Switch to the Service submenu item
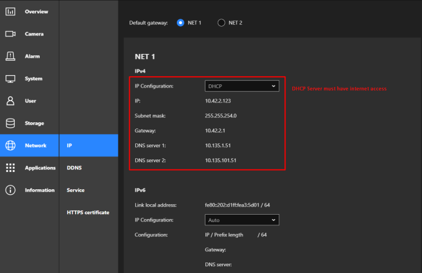422x273 pixels. [x=76, y=190]
